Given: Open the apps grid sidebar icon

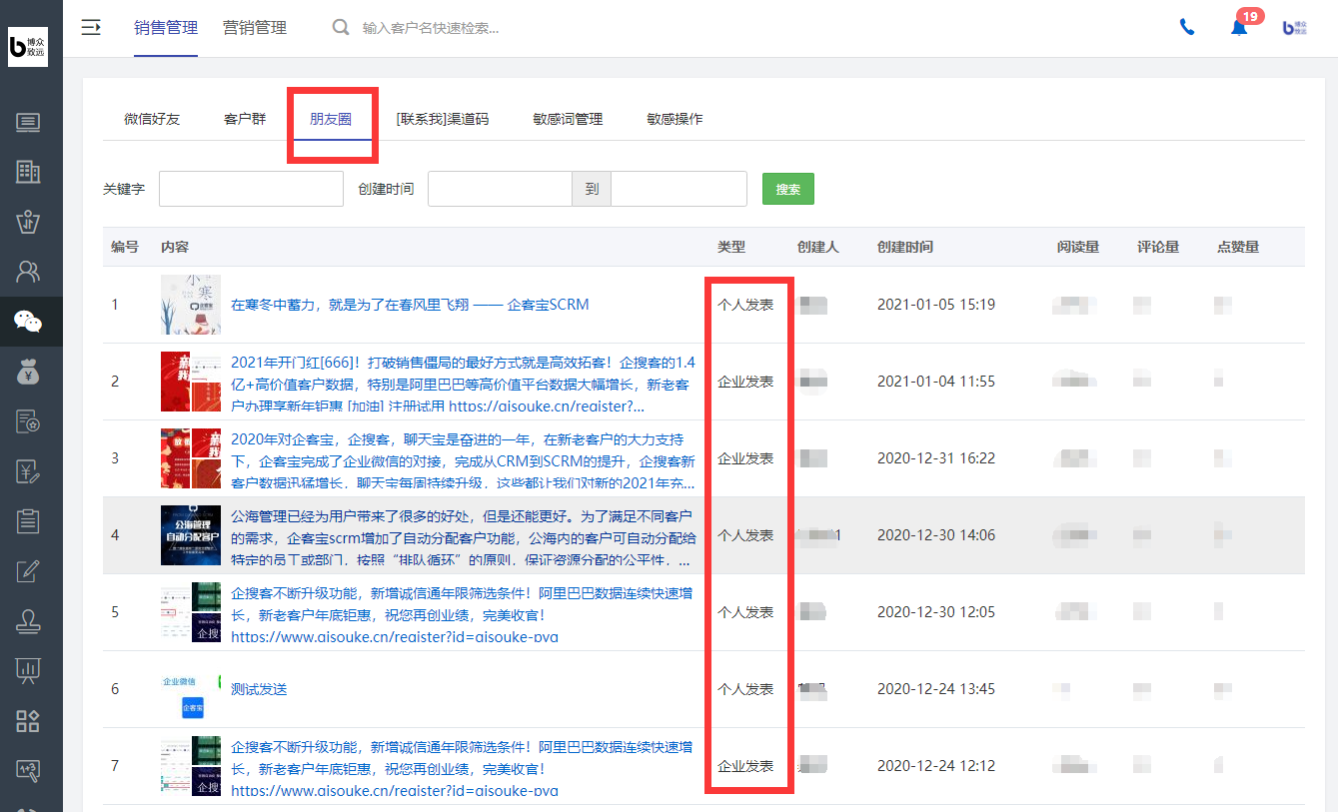Looking at the screenshot, I should click(28, 721).
